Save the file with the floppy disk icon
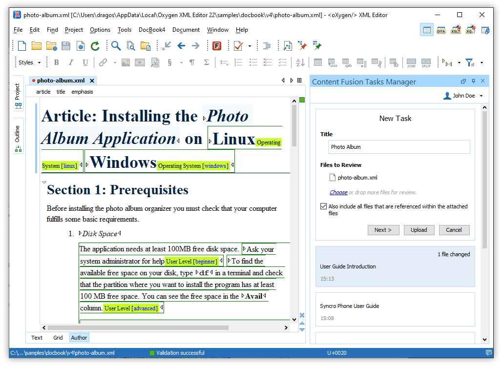The height and width of the screenshot is (366, 503). (66, 46)
